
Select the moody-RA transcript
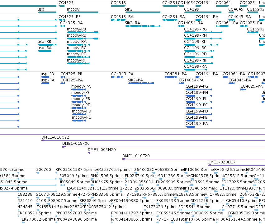(x=77, y=42)
